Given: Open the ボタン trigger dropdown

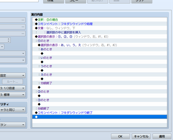Looking at the screenshot, I should click(x=13, y=125).
